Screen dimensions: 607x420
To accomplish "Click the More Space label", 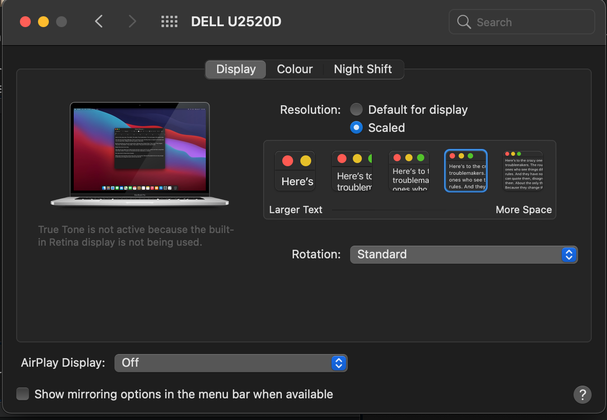I will pyautogui.click(x=524, y=210).
